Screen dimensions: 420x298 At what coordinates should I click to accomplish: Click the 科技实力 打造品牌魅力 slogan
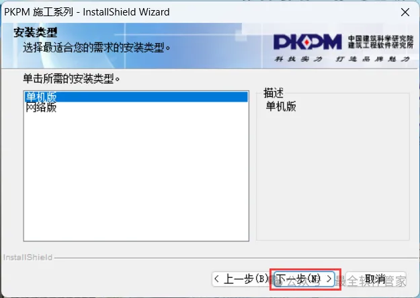tap(342, 59)
